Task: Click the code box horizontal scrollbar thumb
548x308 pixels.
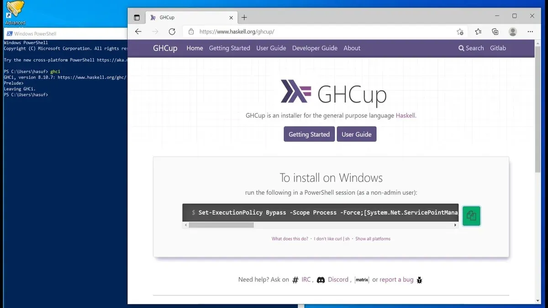Action: pyautogui.click(x=221, y=225)
